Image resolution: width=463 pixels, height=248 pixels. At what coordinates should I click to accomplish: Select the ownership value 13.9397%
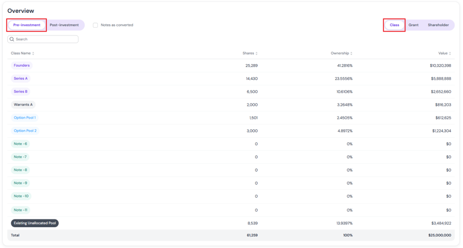point(344,223)
